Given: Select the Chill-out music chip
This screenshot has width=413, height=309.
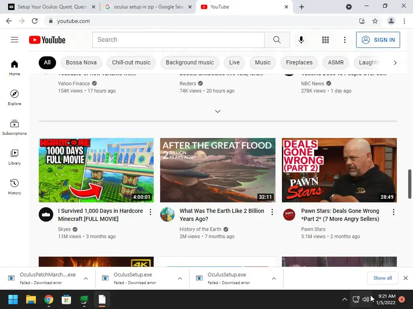Looking at the screenshot, I should [x=131, y=62].
